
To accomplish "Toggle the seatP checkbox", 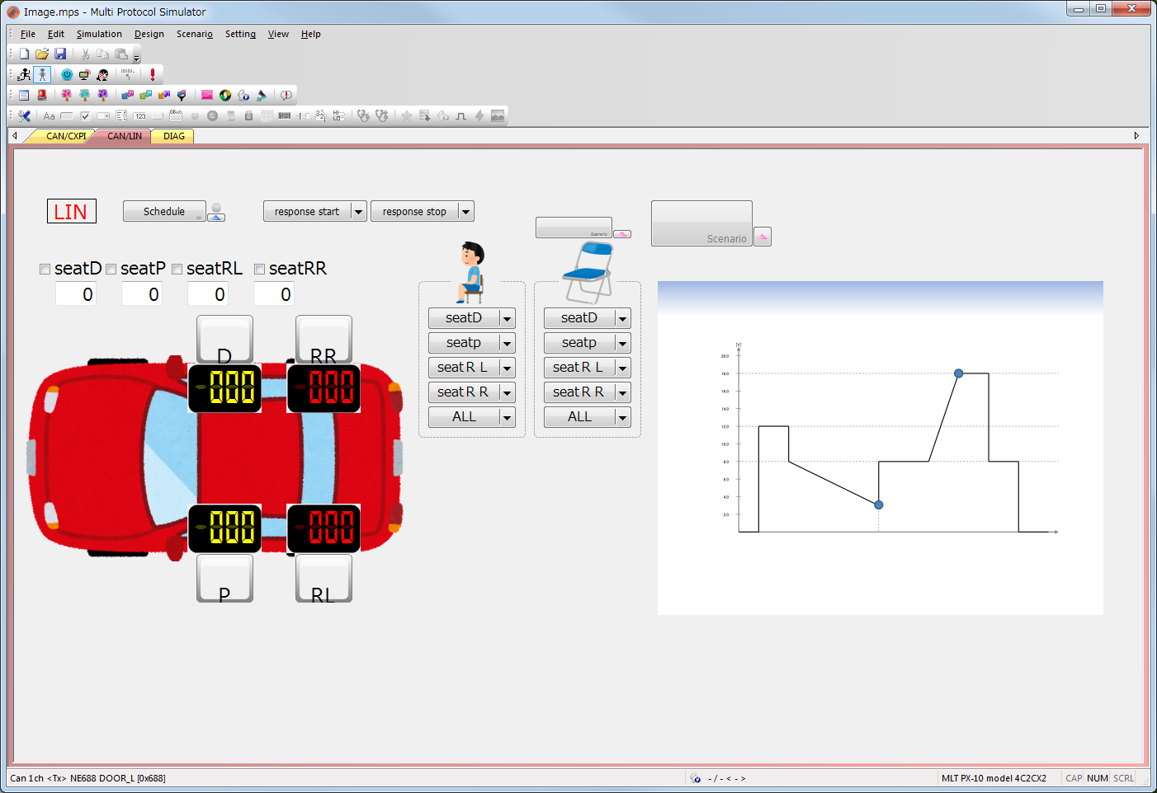I will coord(111,269).
